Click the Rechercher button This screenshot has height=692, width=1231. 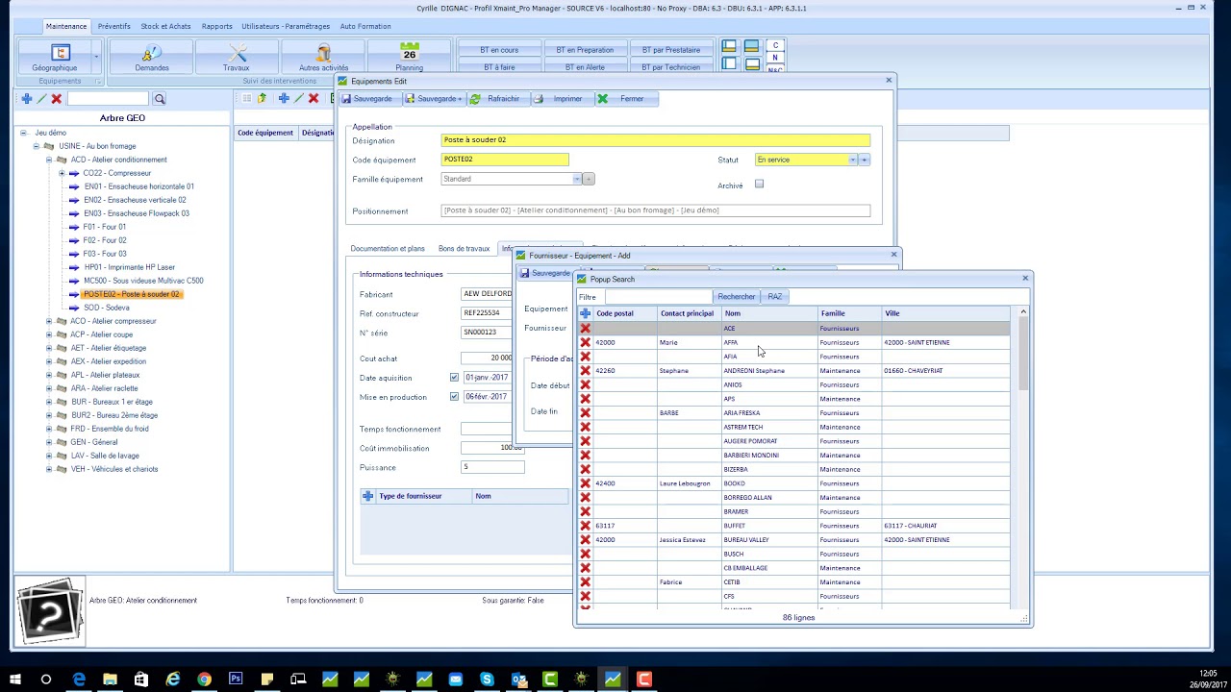[x=736, y=296]
